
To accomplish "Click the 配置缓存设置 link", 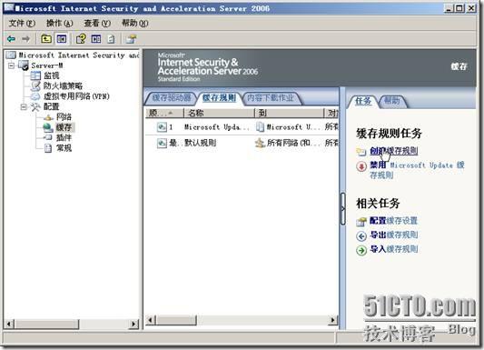I will pyautogui.click(x=393, y=221).
